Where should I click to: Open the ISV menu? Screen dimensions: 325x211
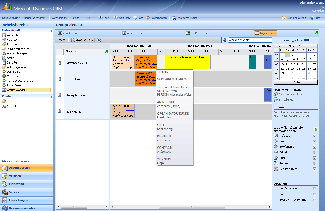pos(90,18)
